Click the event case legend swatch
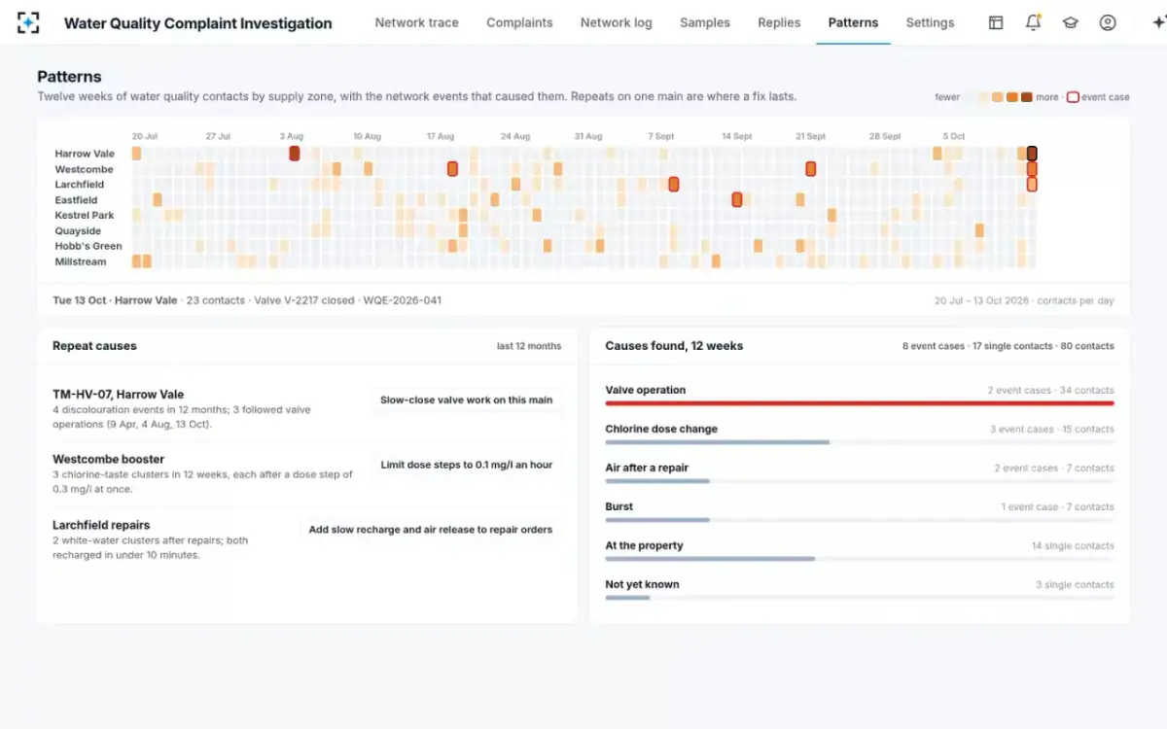1167x729 pixels. 1073,97
